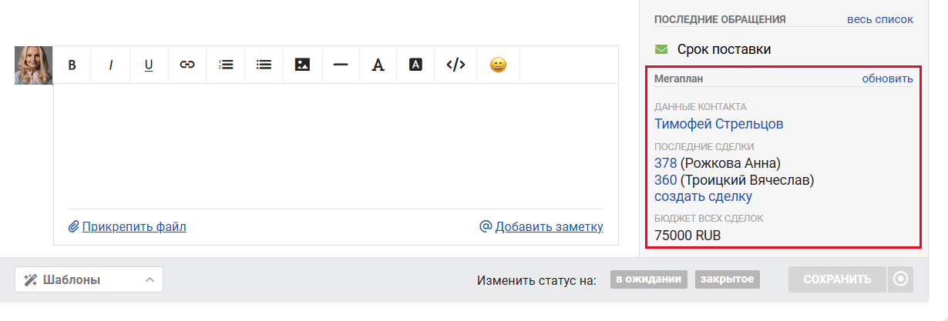This screenshot has height=321, width=948.
Task: Open the Шаблоны templates dropdown
Action: point(89,279)
